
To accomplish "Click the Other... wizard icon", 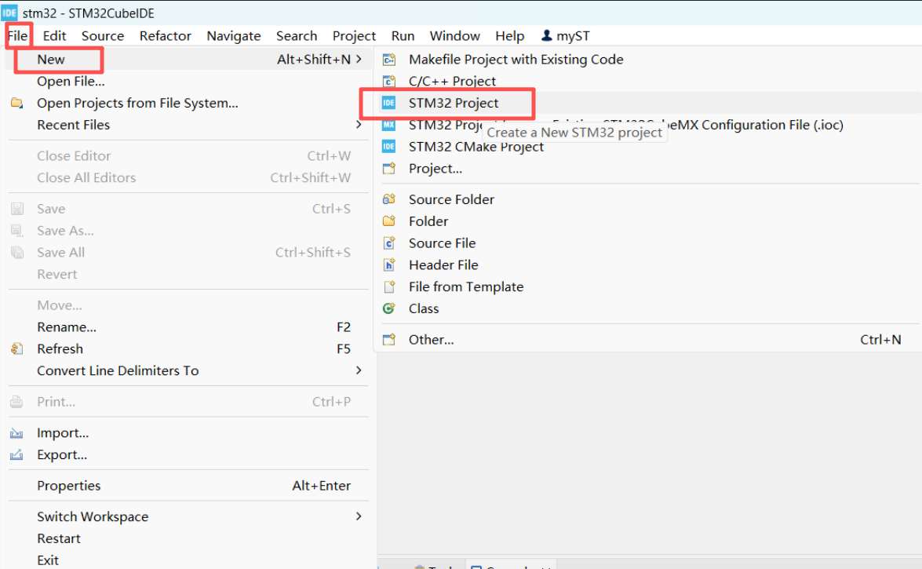I will [x=388, y=340].
